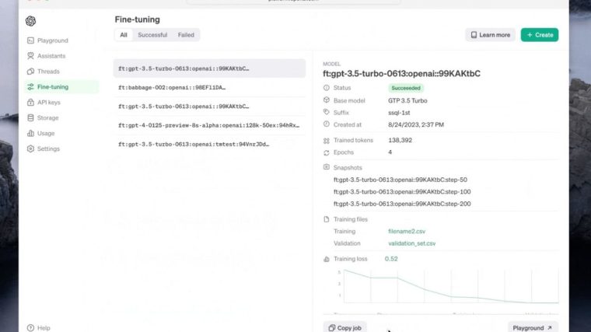Viewport: 591px width, 332px height.
Task: Click the Suffix tag icon
Action: coord(327,112)
